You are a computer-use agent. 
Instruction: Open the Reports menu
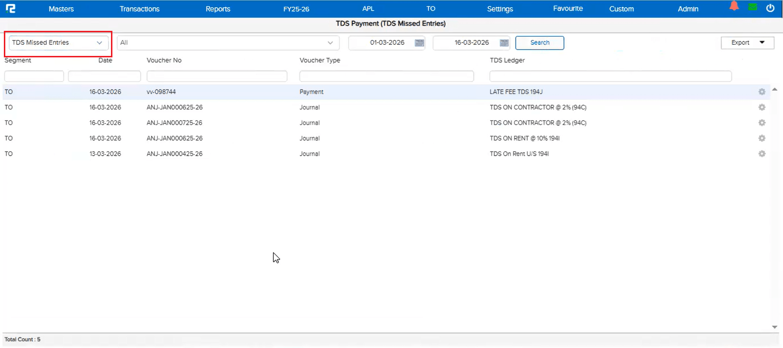218,9
